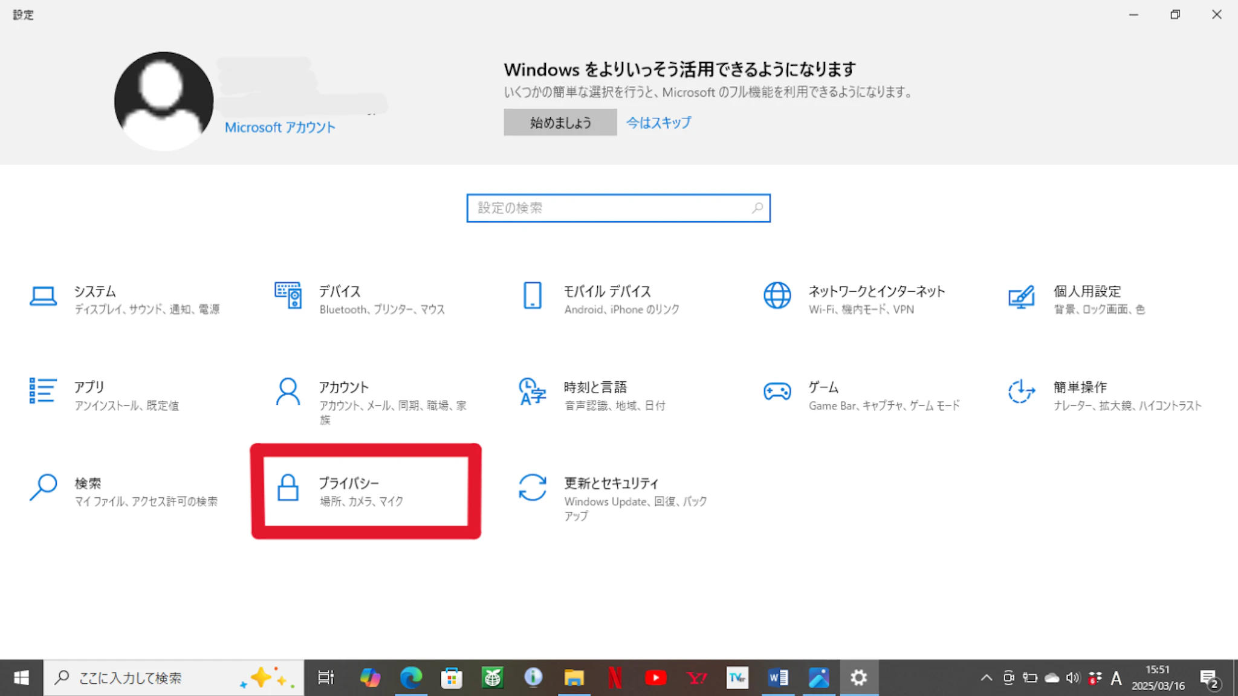The image size is (1238, 696).
Task: Open Devices (デバイス) settings icon
Action: point(288,295)
